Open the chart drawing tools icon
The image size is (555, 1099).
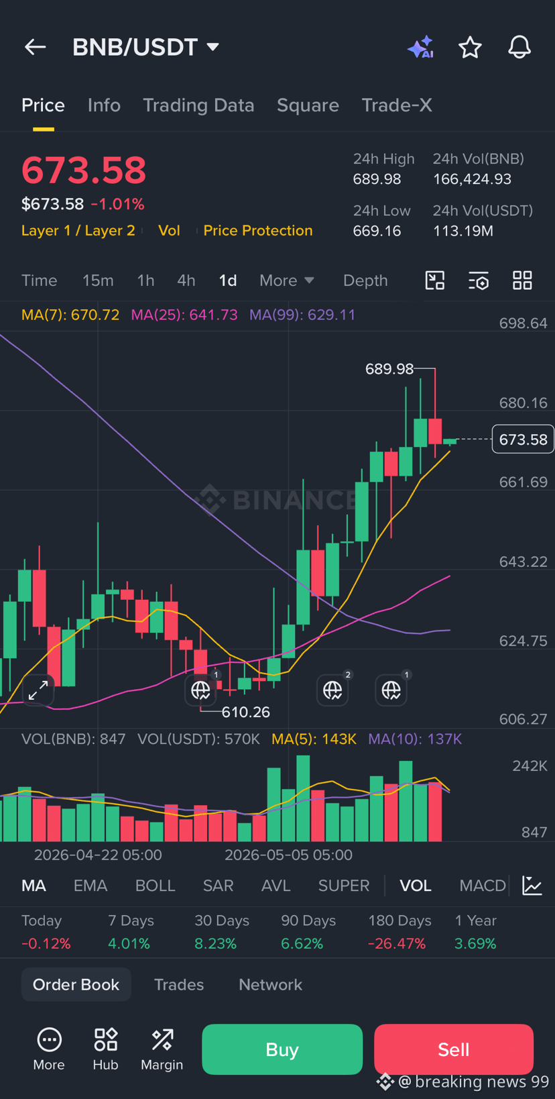435,280
